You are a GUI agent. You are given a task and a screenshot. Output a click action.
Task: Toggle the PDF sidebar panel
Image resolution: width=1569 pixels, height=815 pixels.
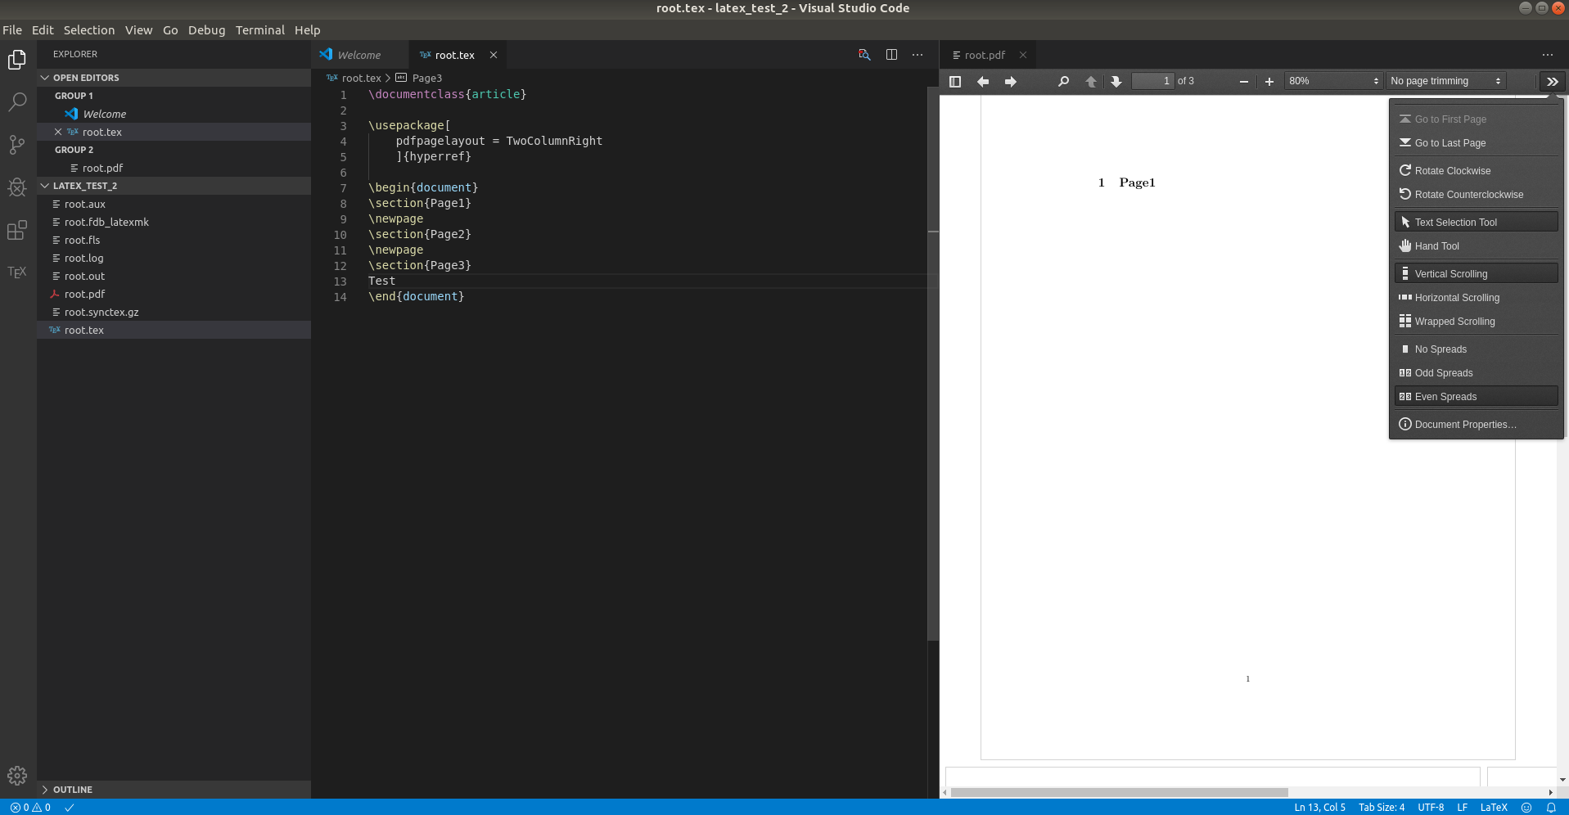point(955,80)
